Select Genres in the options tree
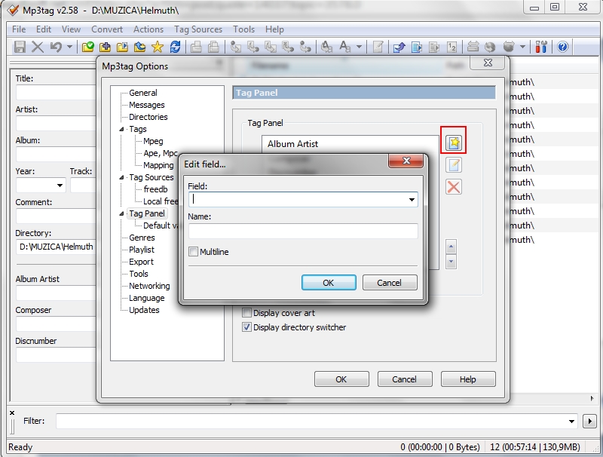This screenshot has height=457, width=603. pyautogui.click(x=142, y=238)
